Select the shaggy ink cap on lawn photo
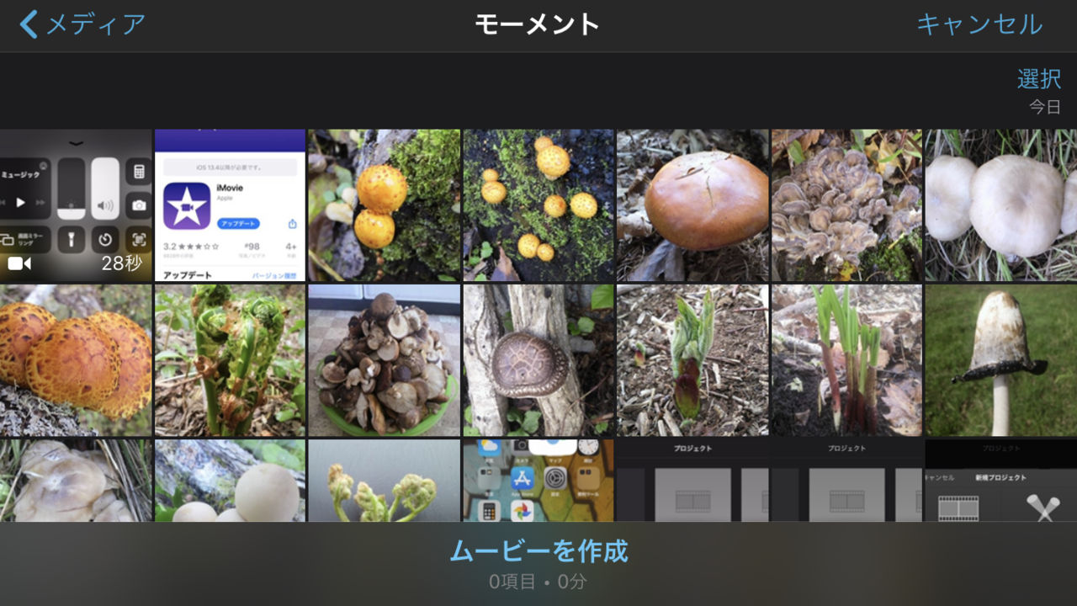 click(x=1001, y=360)
